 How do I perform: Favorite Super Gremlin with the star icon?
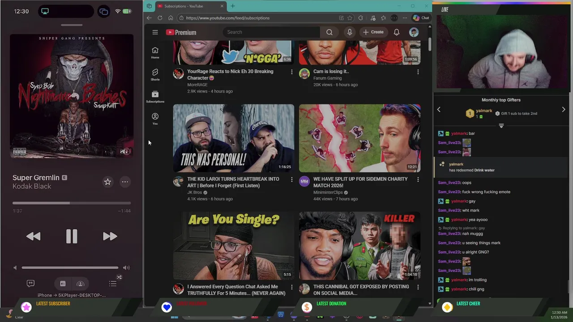107,182
